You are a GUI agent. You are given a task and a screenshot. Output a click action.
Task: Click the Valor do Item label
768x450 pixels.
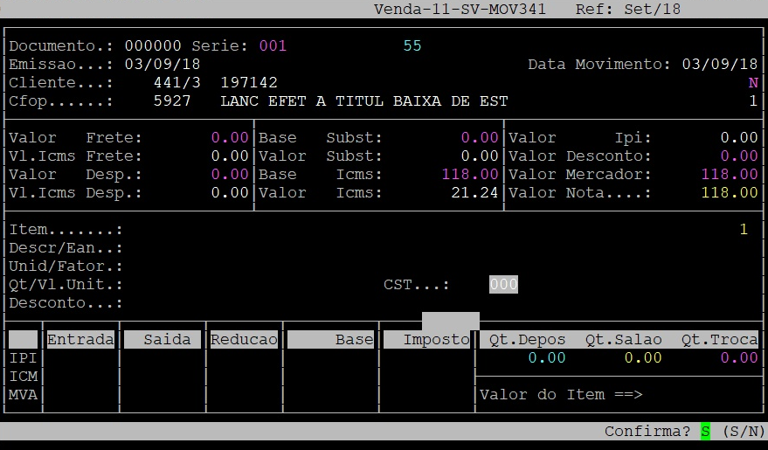click(560, 395)
